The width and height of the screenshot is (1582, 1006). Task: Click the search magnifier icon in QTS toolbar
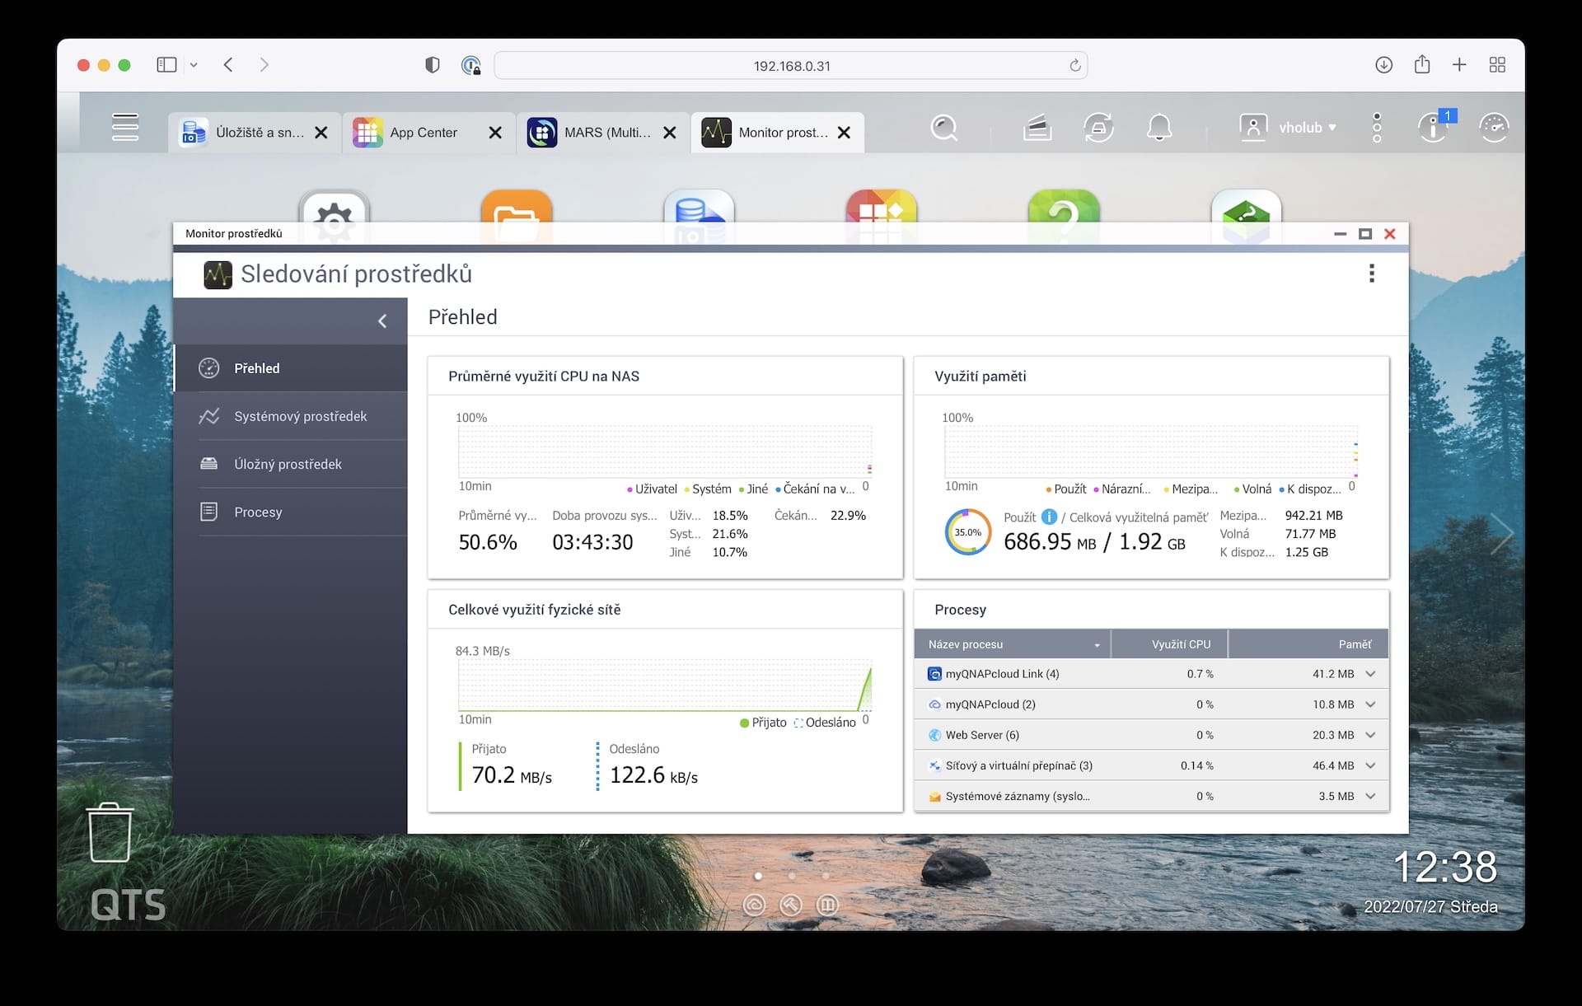click(943, 128)
